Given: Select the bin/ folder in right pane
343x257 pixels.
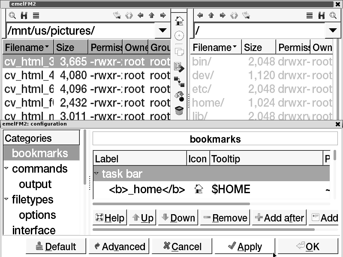Looking at the screenshot, I should coord(262,62).
